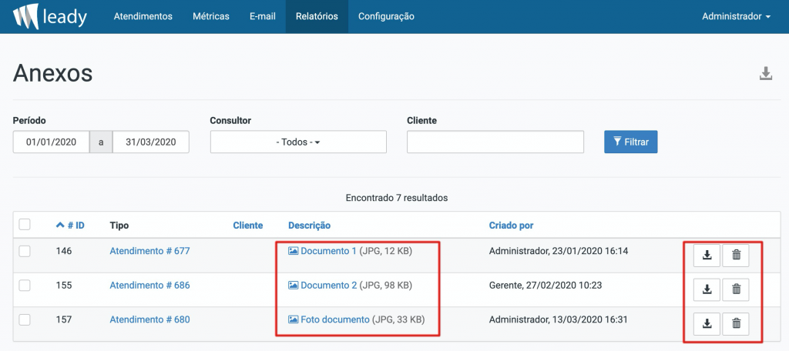Click the Anexos page heading
The height and width of the screenshot is (351, 789).
click(x=53, y=73)
